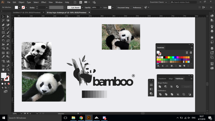Pick the Magic Wand tool
215x121 pixels.
click(x=3, y=21)
